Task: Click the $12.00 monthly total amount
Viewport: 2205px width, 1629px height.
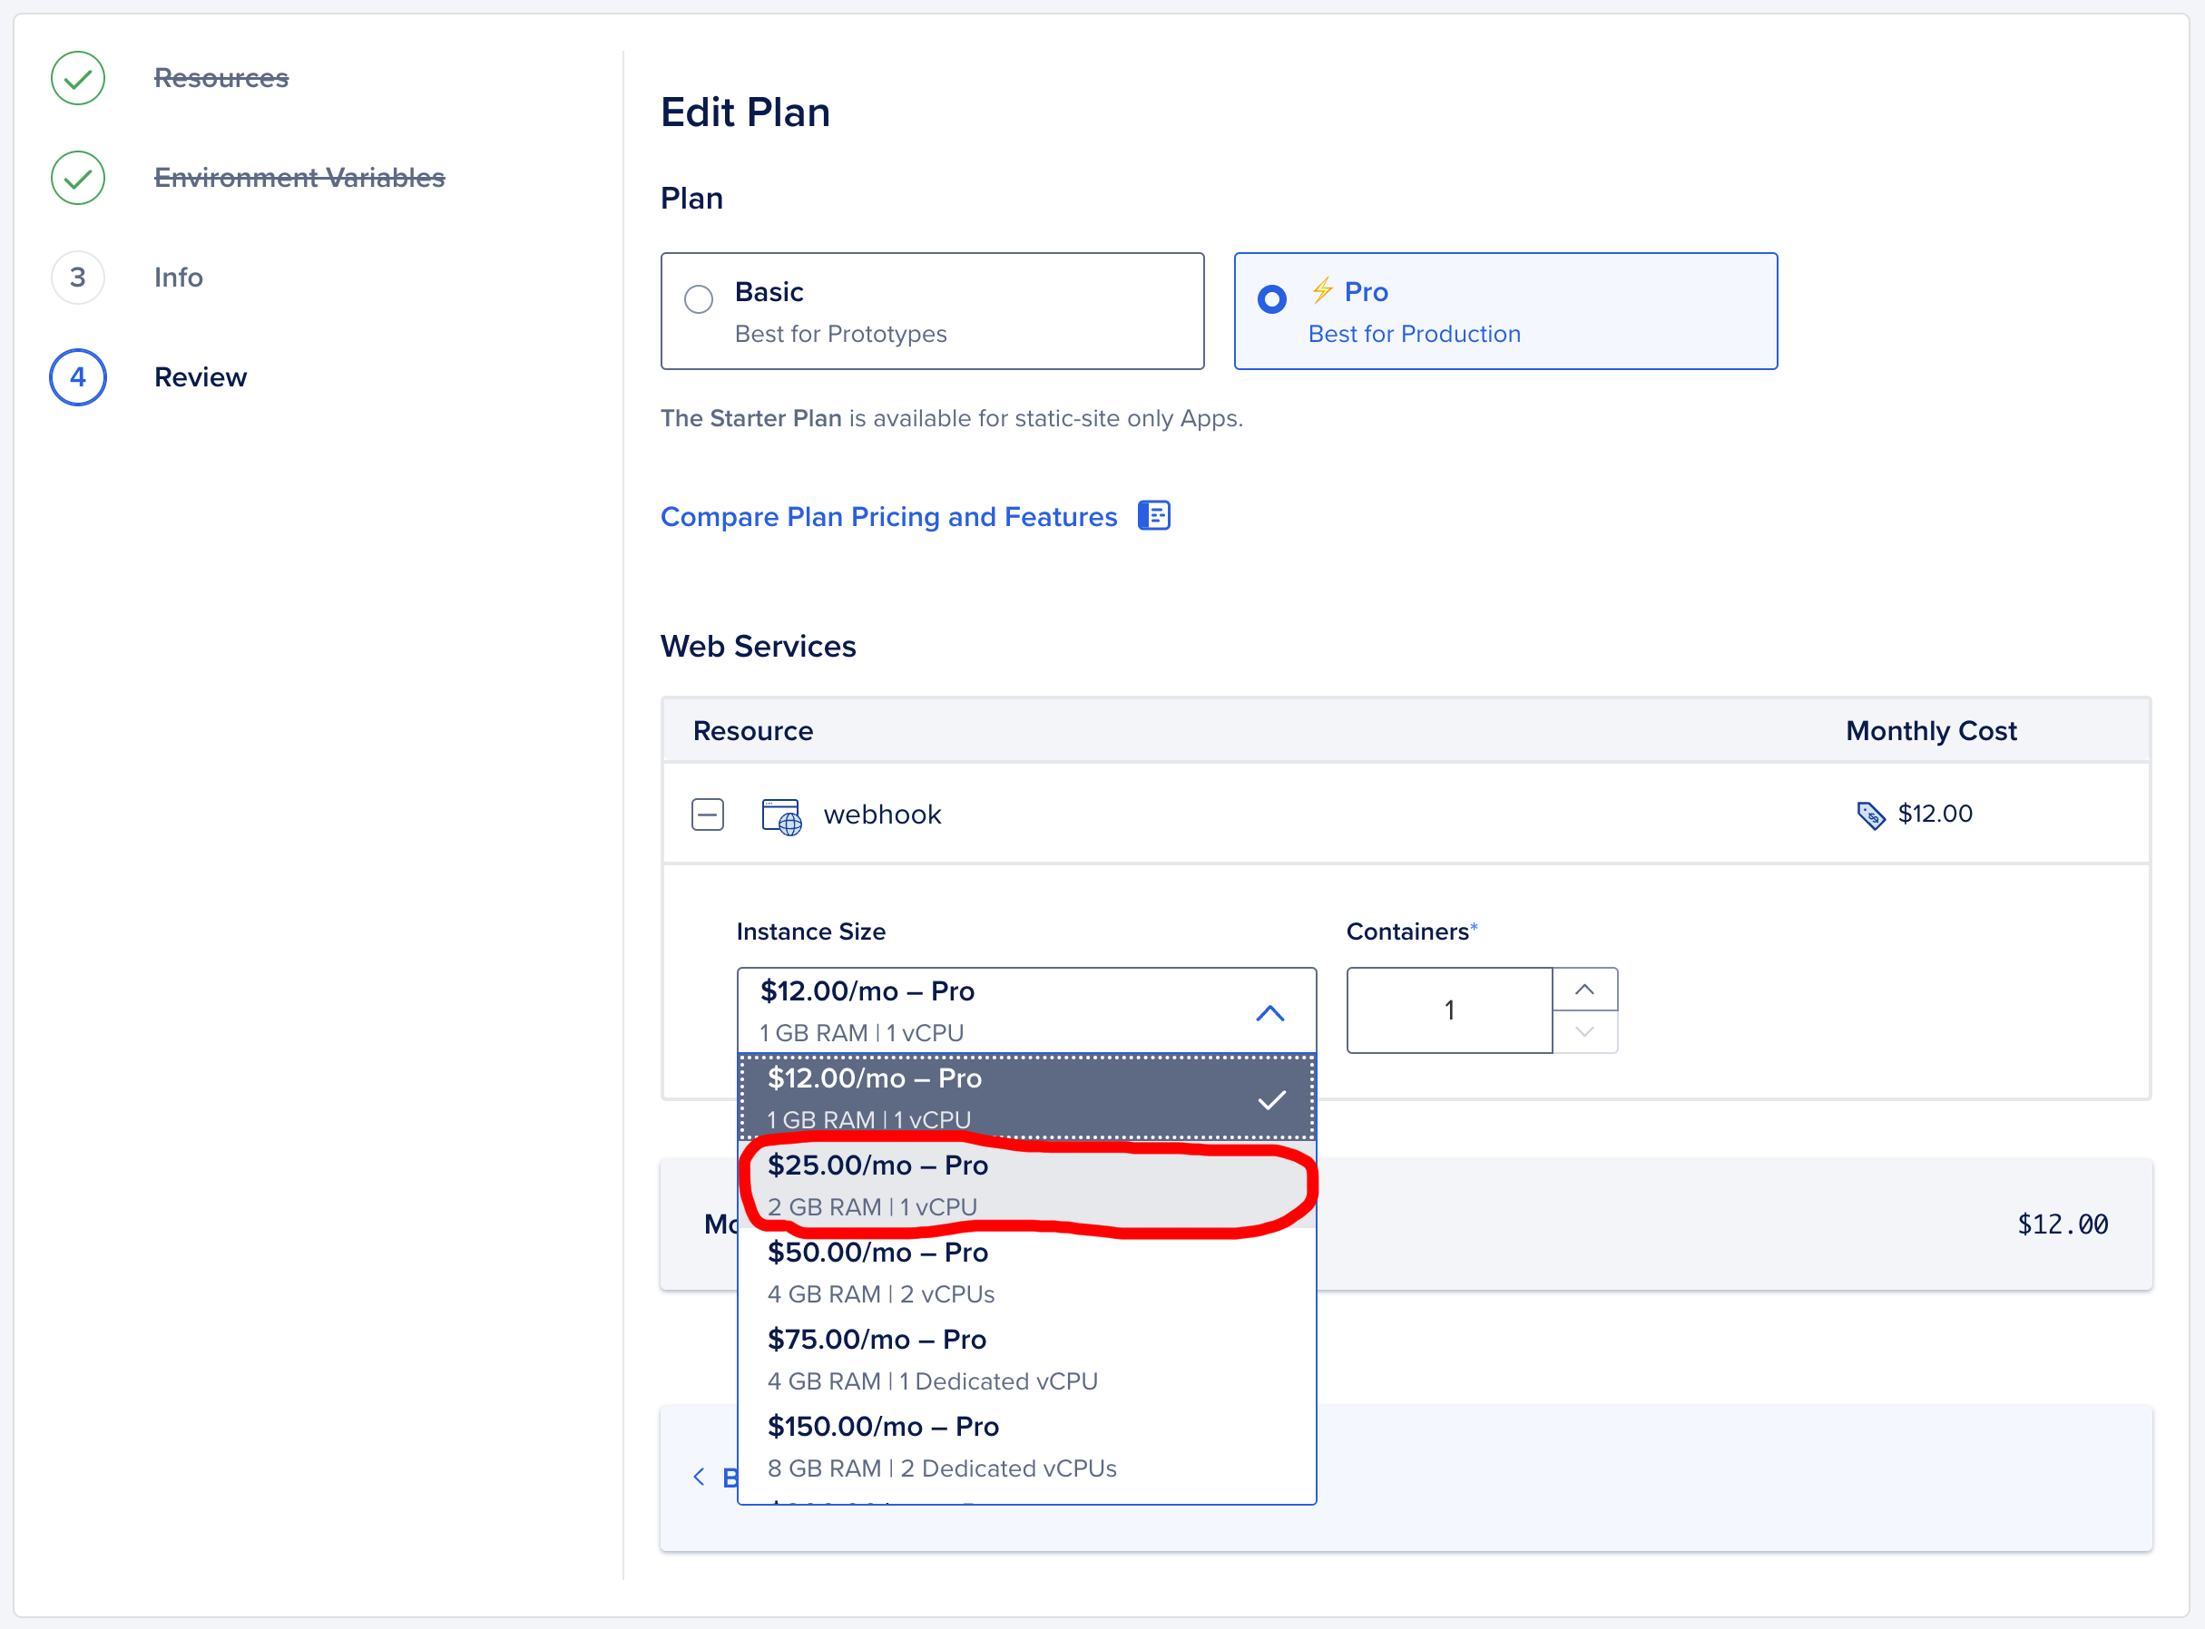Action: coord(2062,1224)
